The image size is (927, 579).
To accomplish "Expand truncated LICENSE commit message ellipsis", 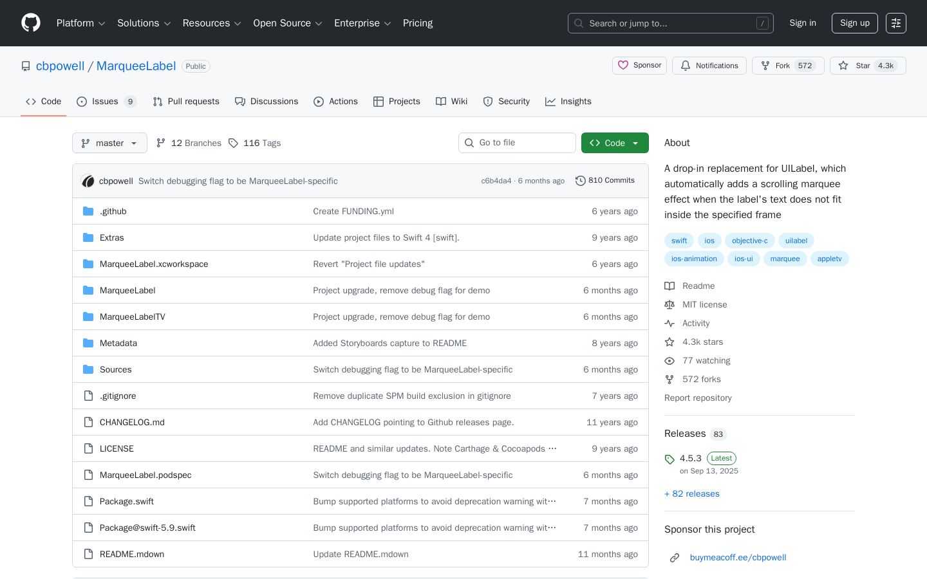I will tap(552, 448).
